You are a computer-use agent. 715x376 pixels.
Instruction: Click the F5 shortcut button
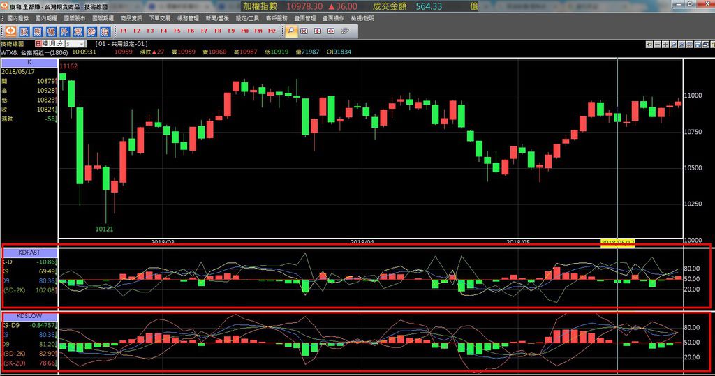tap(177, 31)
